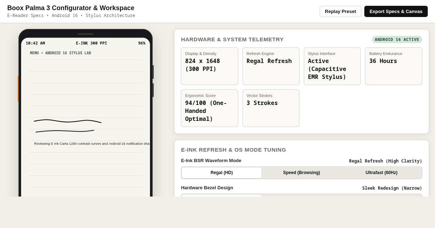Click the memo text about E Ink Carta 1200
This screenshot has height=228, width=435.
[x=92, y=144]
